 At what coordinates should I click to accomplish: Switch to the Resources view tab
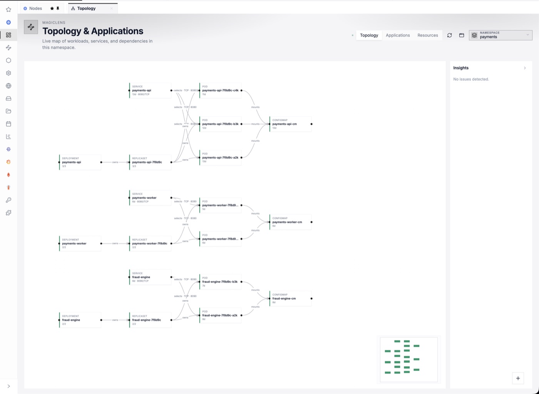428,35
